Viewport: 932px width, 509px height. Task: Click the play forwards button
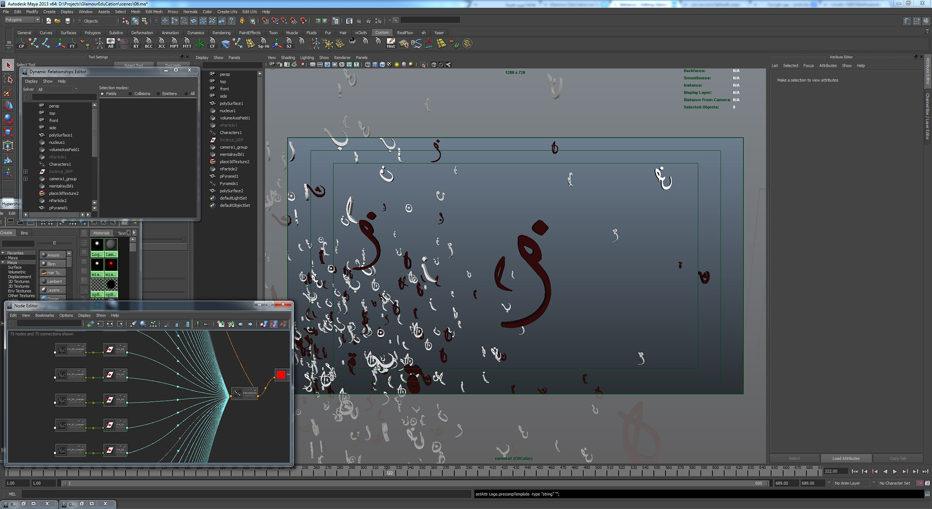(895, 471)
